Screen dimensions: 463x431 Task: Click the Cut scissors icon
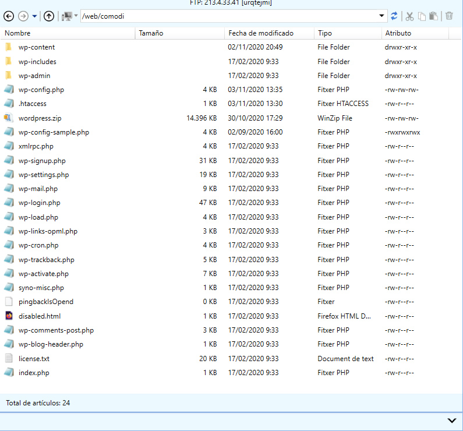[x=409, y=16]
